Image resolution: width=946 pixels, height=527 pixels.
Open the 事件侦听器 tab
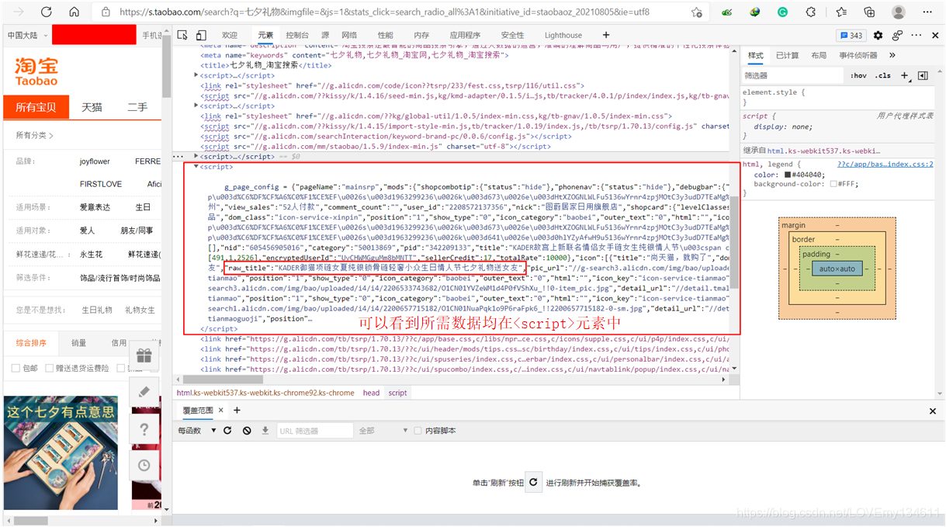point(859,55)
